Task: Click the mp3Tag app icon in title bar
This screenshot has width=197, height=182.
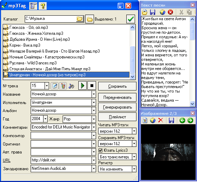Action: 5,6
